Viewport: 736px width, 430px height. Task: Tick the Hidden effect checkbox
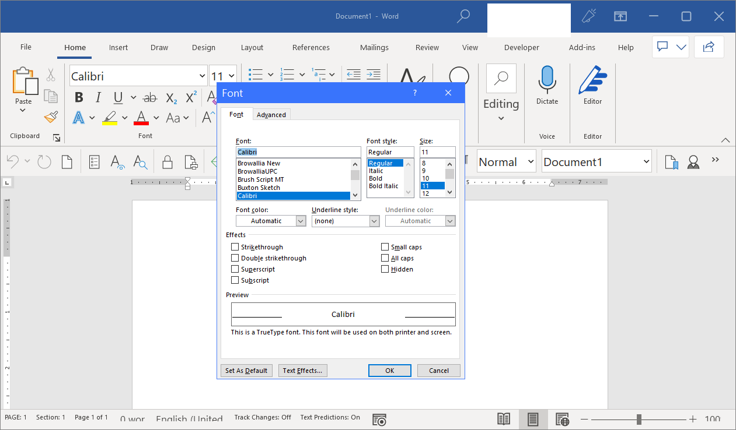pos(385,269)
